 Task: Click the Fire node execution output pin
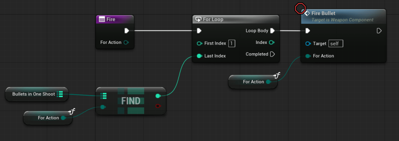(x=127, y=31)
